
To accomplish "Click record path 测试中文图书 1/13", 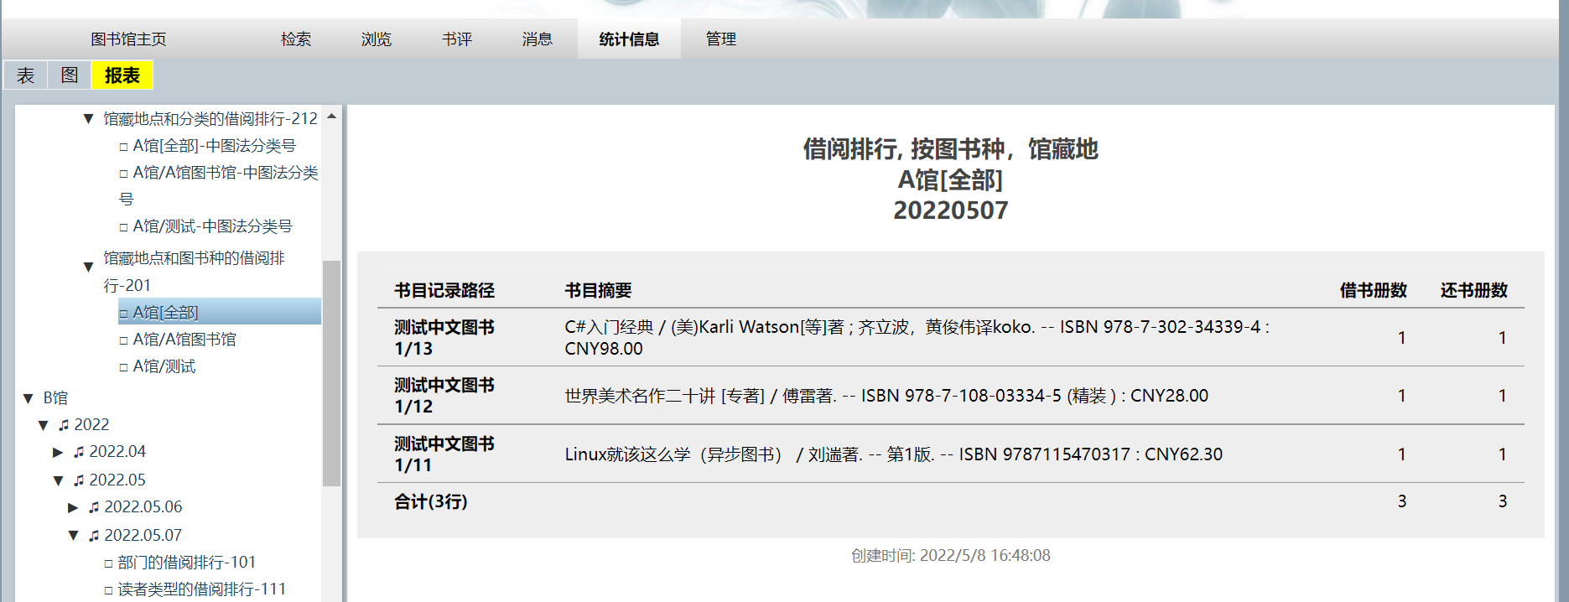I will [444, 338].
